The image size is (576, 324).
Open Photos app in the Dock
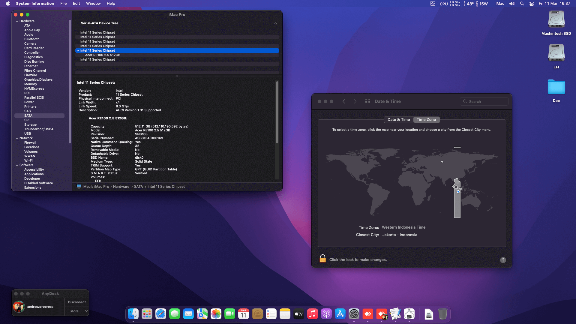[x=216, y=314]
